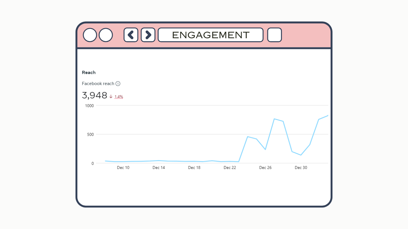Image resolution: width=408 pixels, height=229 pixels.
Task: Click the Dec 18 date axis label
Action: [194, 168]
